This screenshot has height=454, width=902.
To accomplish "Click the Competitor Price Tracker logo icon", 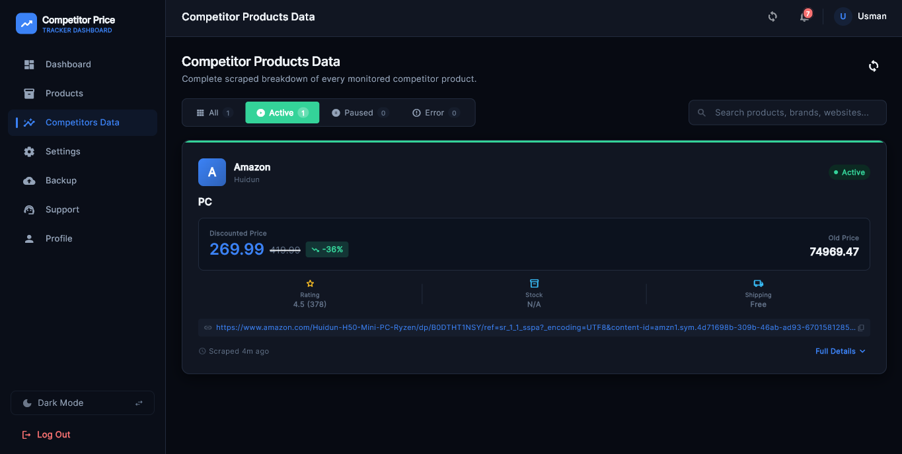I will click(x=26, y=24).
